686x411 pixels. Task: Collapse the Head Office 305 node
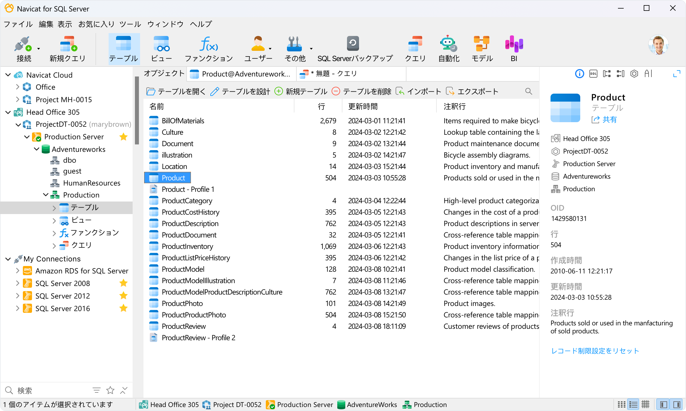click(x=8, y=112)
